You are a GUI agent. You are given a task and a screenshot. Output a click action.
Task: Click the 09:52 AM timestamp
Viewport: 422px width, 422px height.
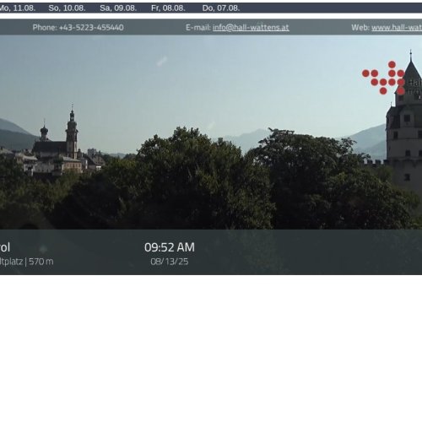click(170, 247)
